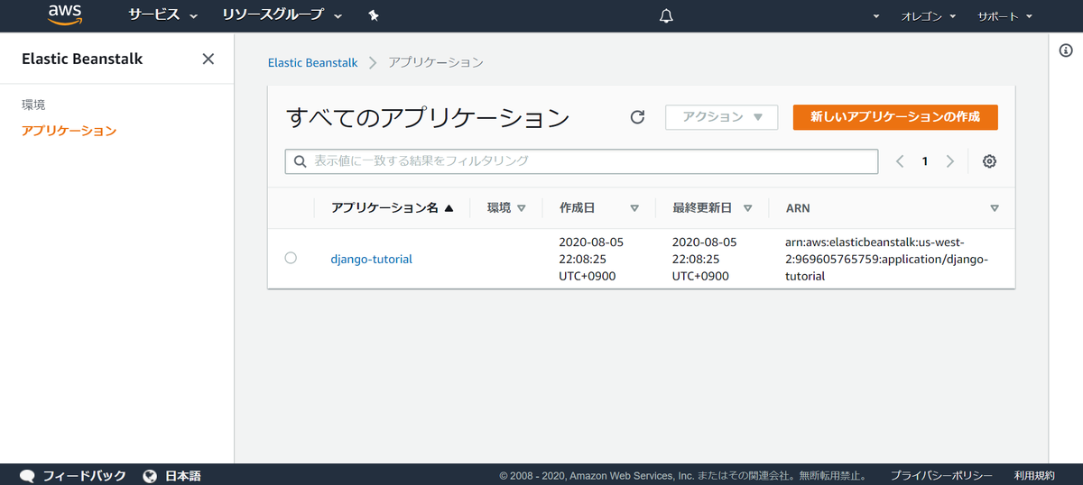1083x485 pixels.
Task: Click the アプリケーション breadcrumb text
Action: click(x=436, y=62)
